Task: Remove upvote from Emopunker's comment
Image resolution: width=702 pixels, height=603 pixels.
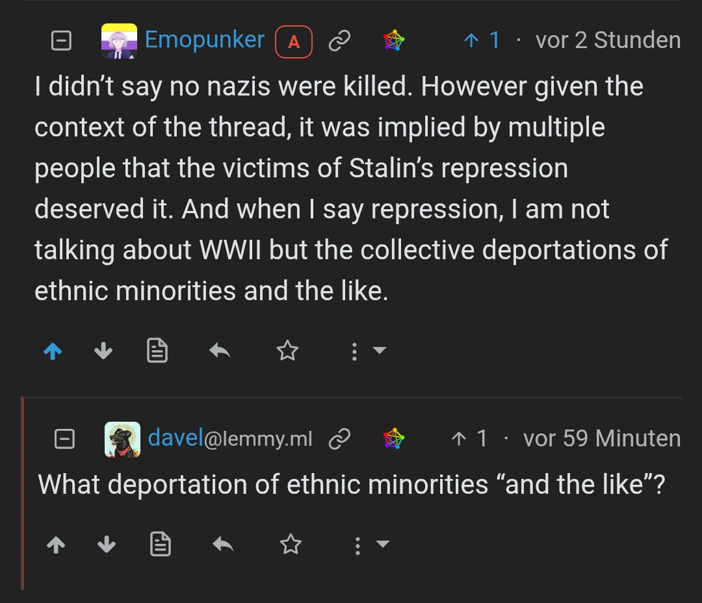Action: click(53, 352)
